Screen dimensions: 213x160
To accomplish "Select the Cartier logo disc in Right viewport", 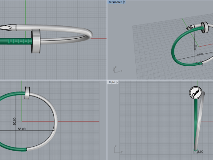I will (x=196, y=92).
